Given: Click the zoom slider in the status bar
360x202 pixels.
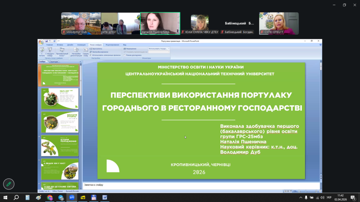Looking at the screenshot, I should tap(306, 191).
